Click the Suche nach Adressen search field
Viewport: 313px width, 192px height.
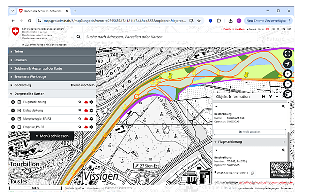(171, 37)
